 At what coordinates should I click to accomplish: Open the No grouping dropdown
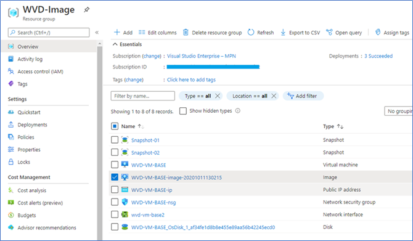point(398,111)
